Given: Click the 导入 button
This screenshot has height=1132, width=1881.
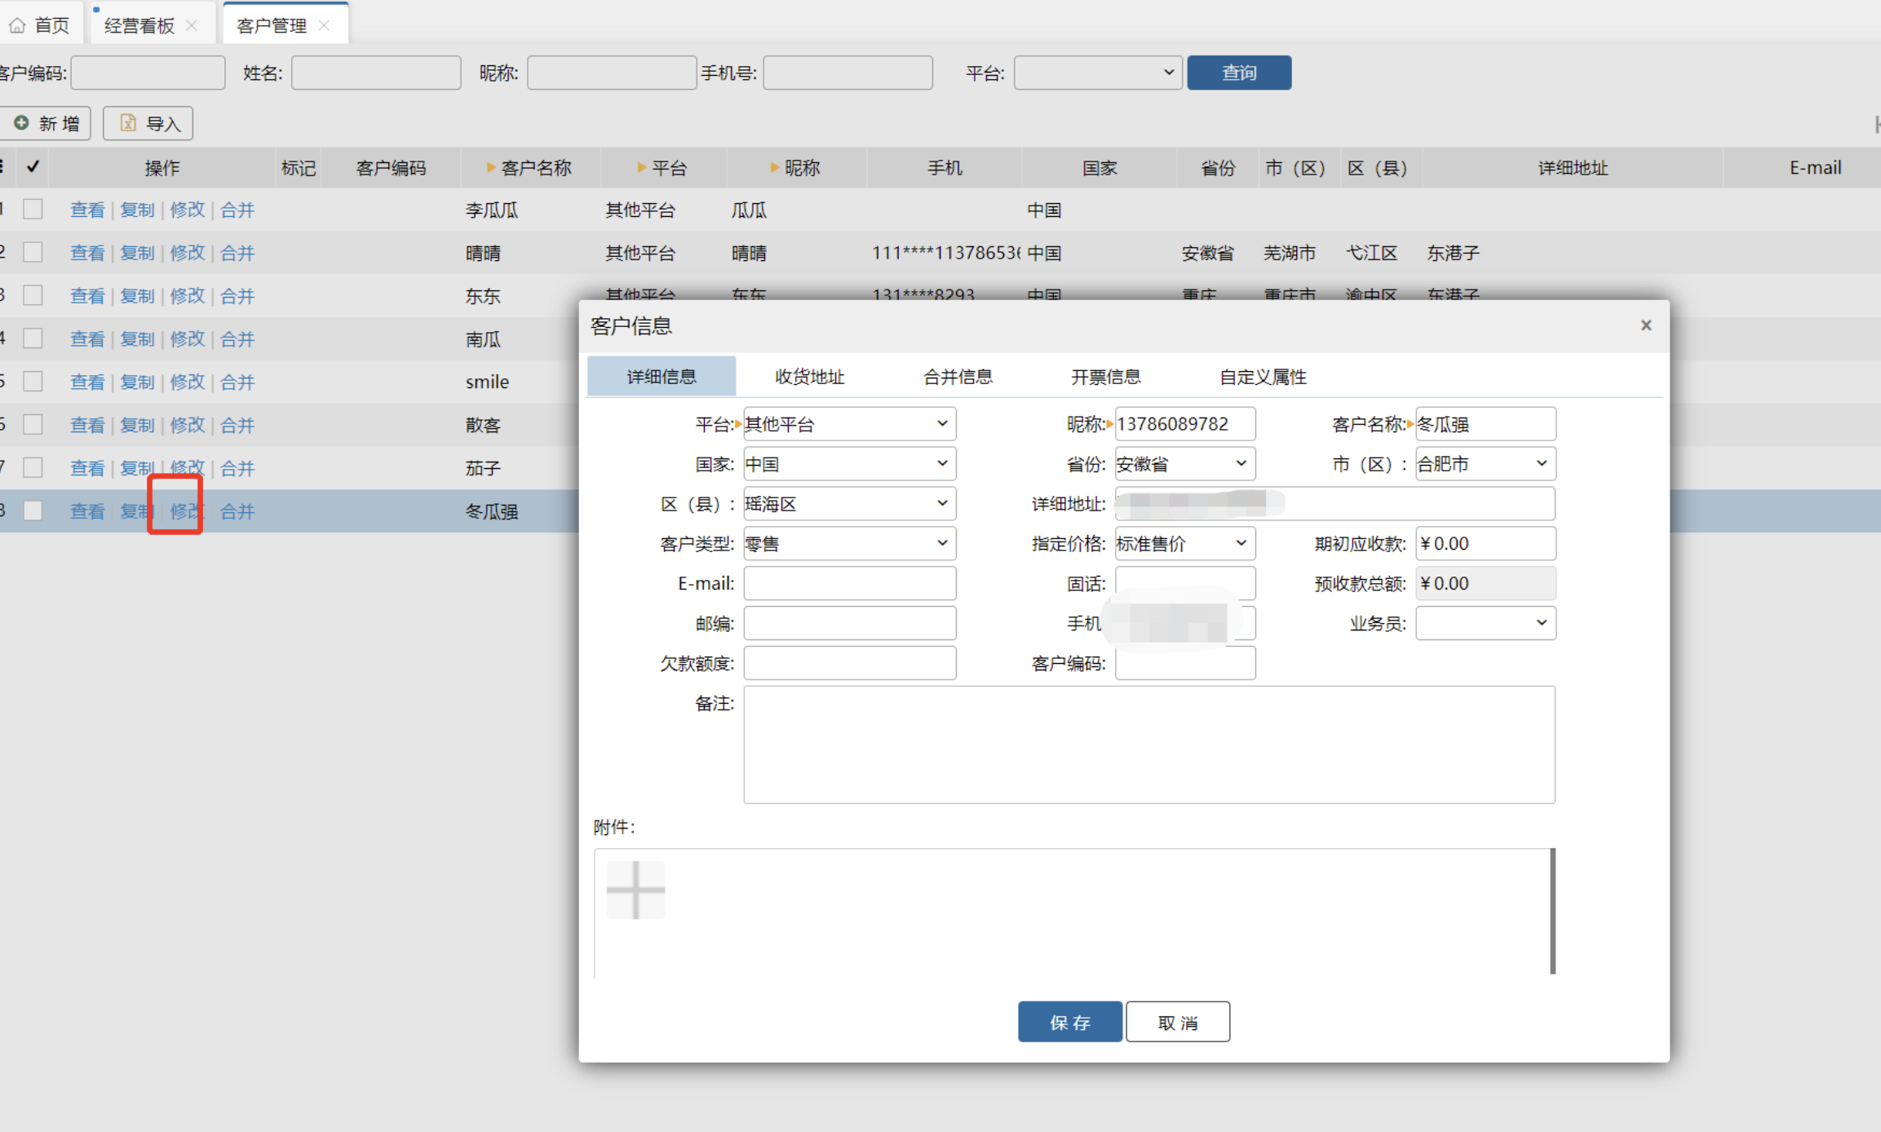Looking at the screenshot, I should (x=148, y=123).
